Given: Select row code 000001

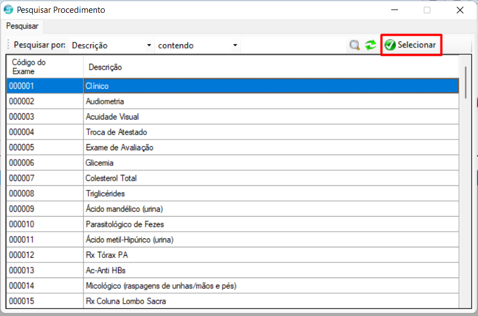Looking at the screenshot, I should (x=45, y=86).
